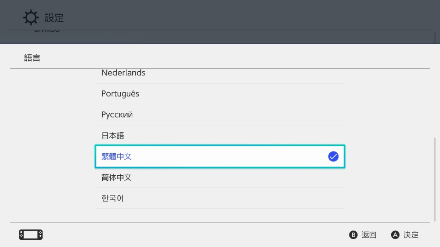Choose Português from the language list
The width and height of the screenshot is (440, 247).
[x=120, y=94]
